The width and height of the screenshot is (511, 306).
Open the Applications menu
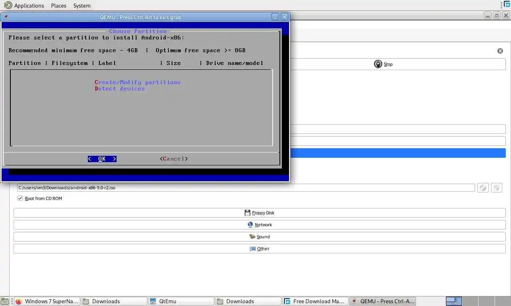[x=29, y=6]
